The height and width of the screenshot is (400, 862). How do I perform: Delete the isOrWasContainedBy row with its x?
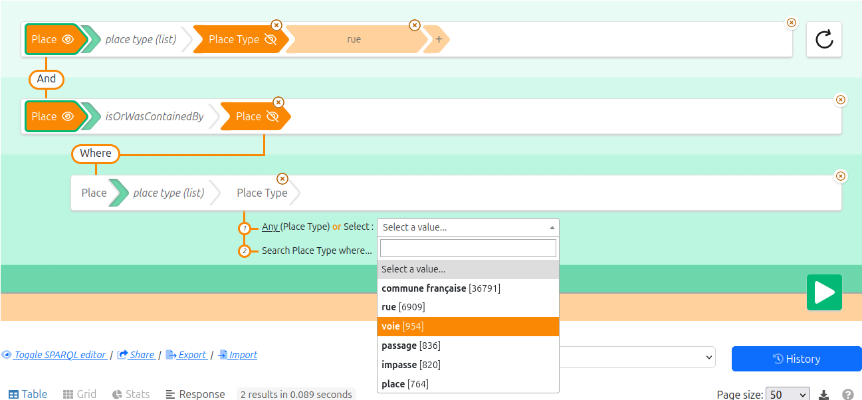point(841,100)
